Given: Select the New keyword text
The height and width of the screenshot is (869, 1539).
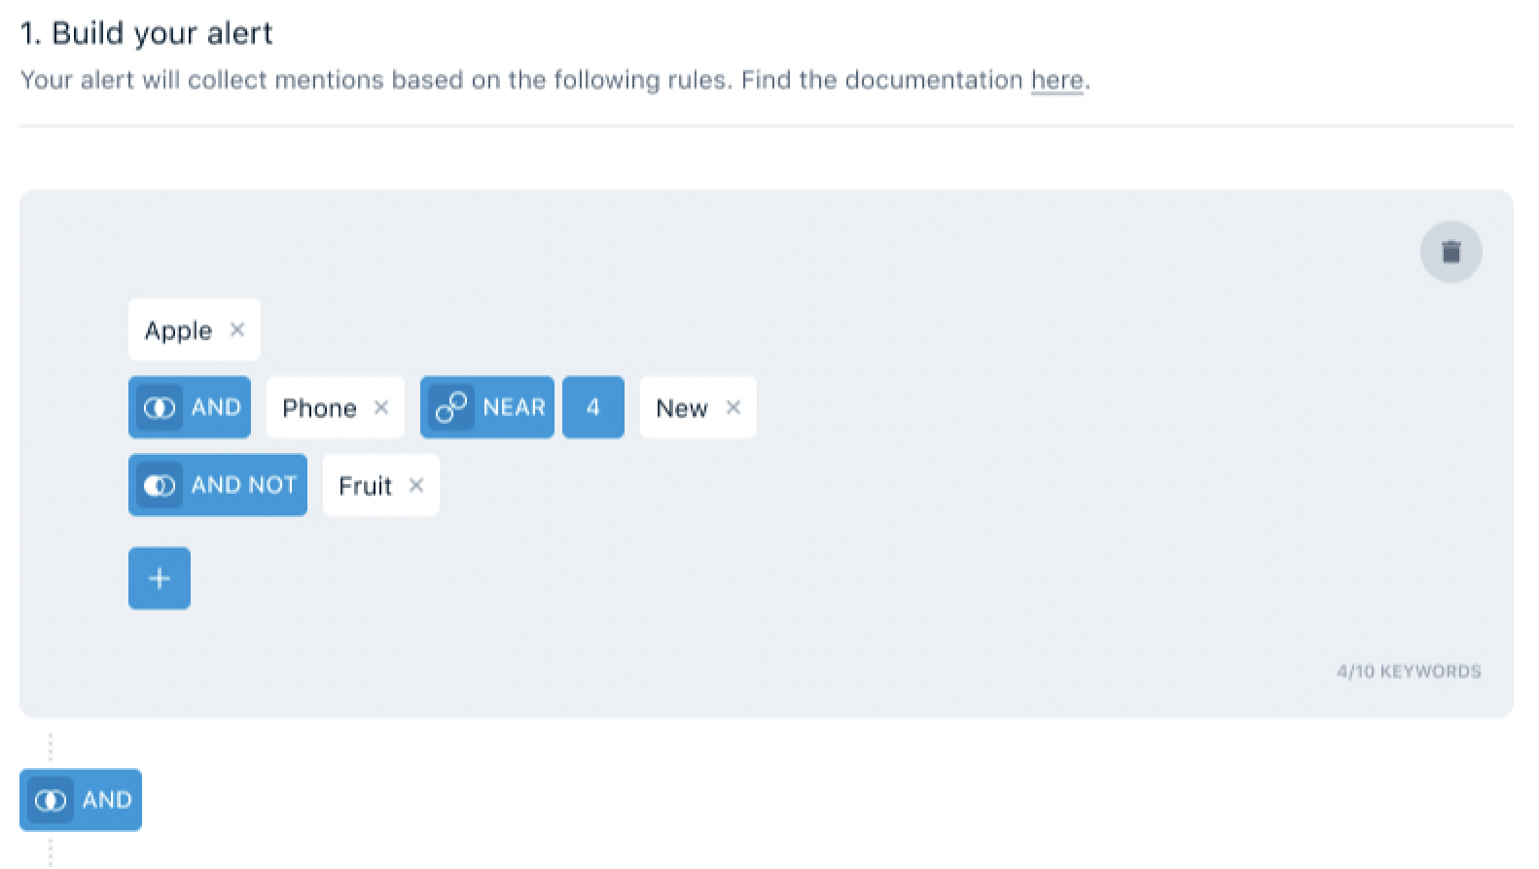Looking at the screenshot, I should click(681, 408).
